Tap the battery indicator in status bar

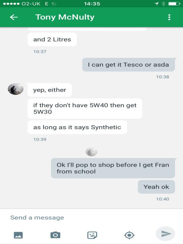(x=174, y=3)
